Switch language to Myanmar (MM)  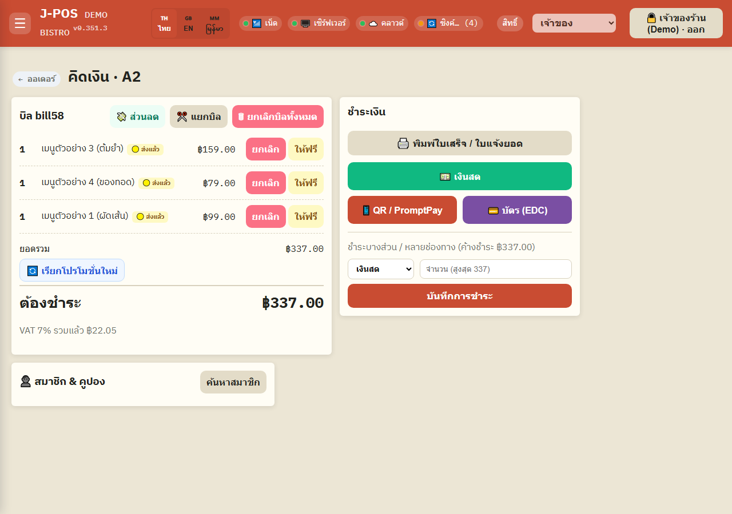214,23
